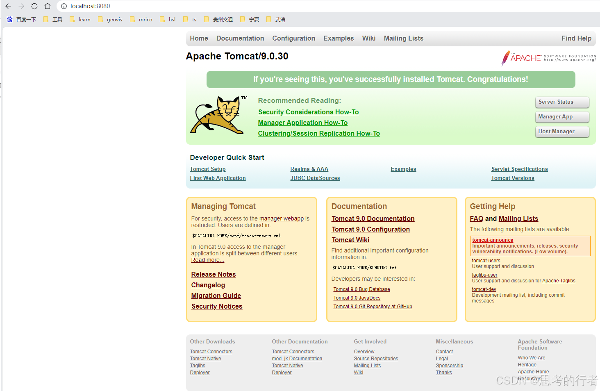Reload the page with the refresh icon
This screenshot has width=600, height=391.
34,6
